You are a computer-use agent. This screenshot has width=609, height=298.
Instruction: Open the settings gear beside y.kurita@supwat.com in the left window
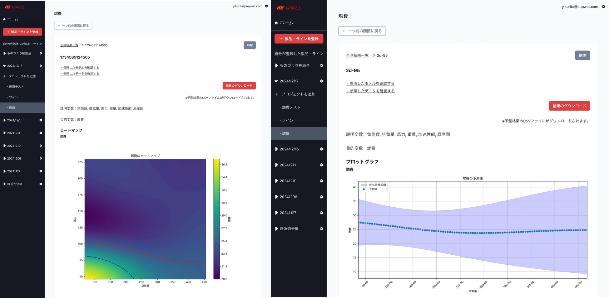click(266, 6)
